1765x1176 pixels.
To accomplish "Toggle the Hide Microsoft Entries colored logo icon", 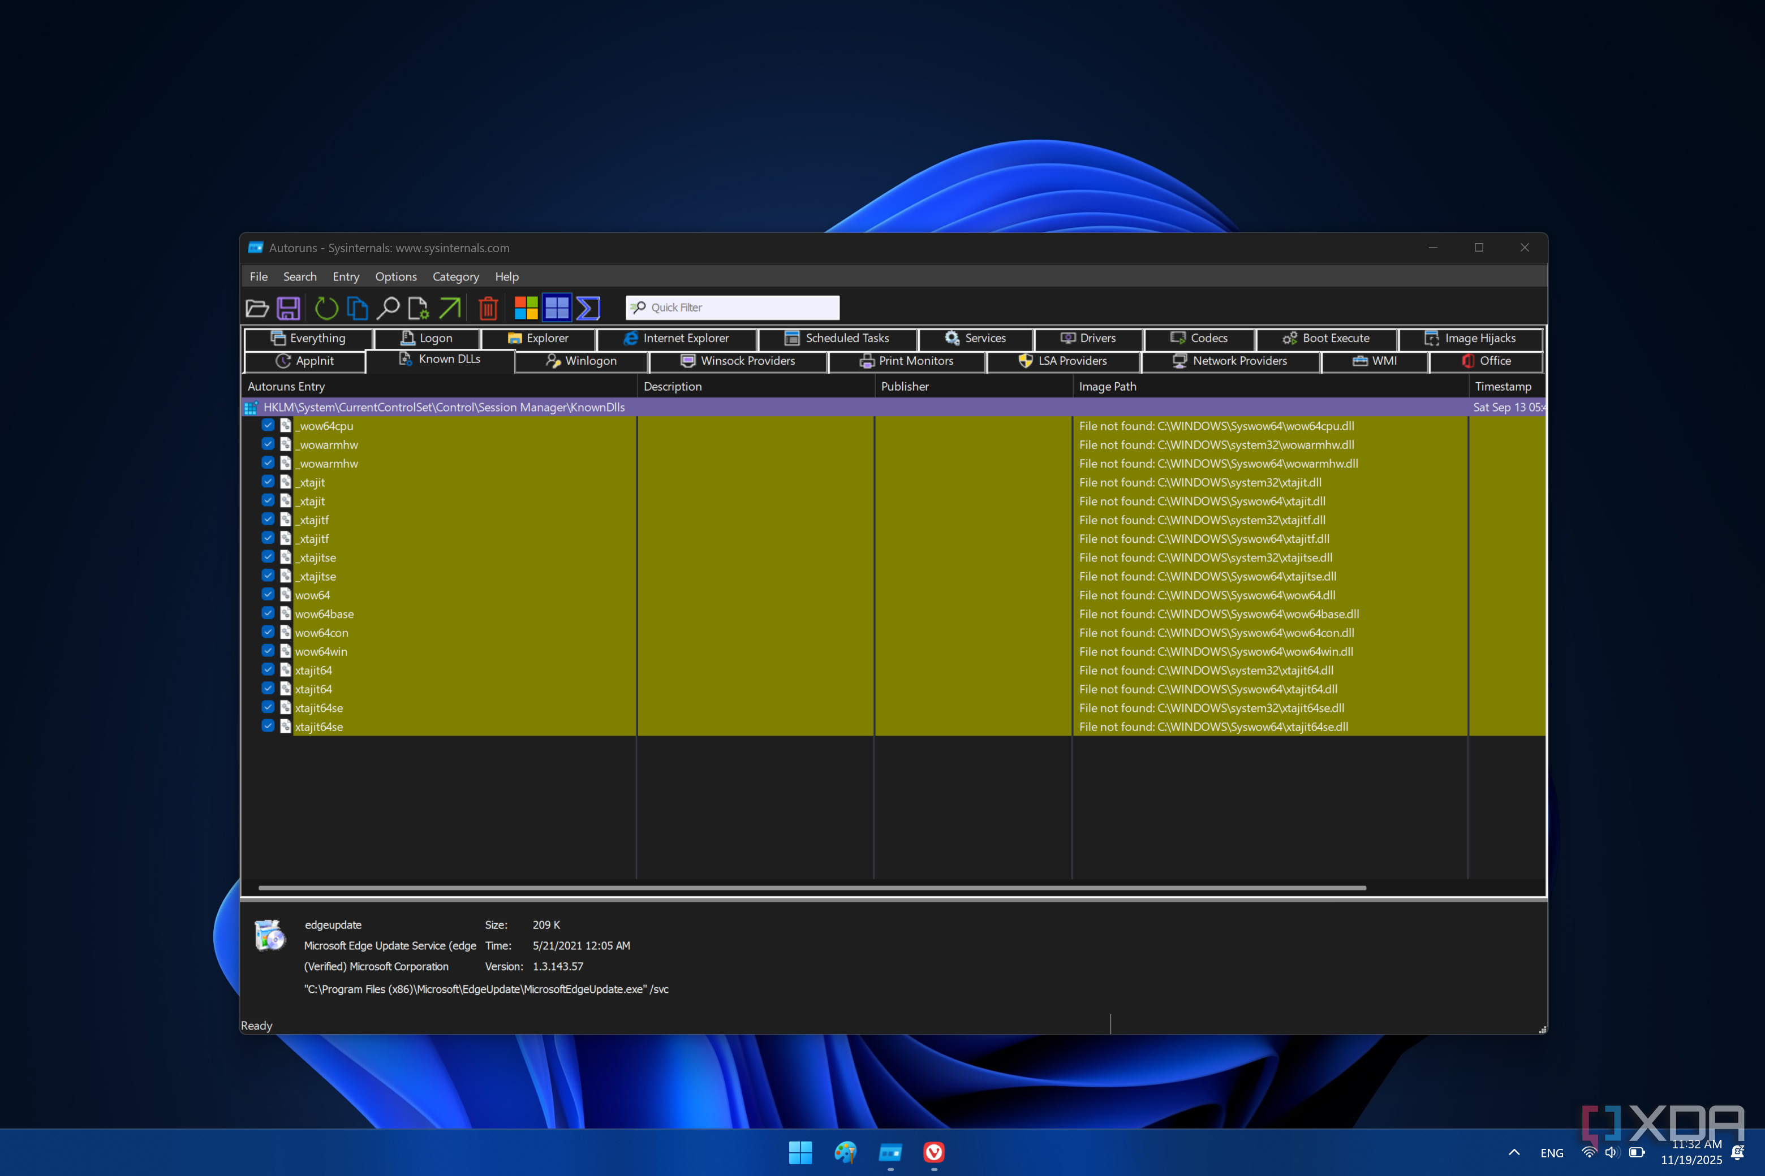I will 526,308.
